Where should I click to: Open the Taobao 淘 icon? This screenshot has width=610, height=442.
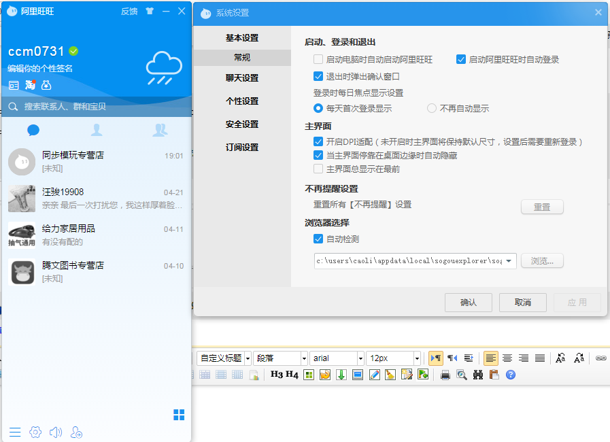(x=30, y=85)
